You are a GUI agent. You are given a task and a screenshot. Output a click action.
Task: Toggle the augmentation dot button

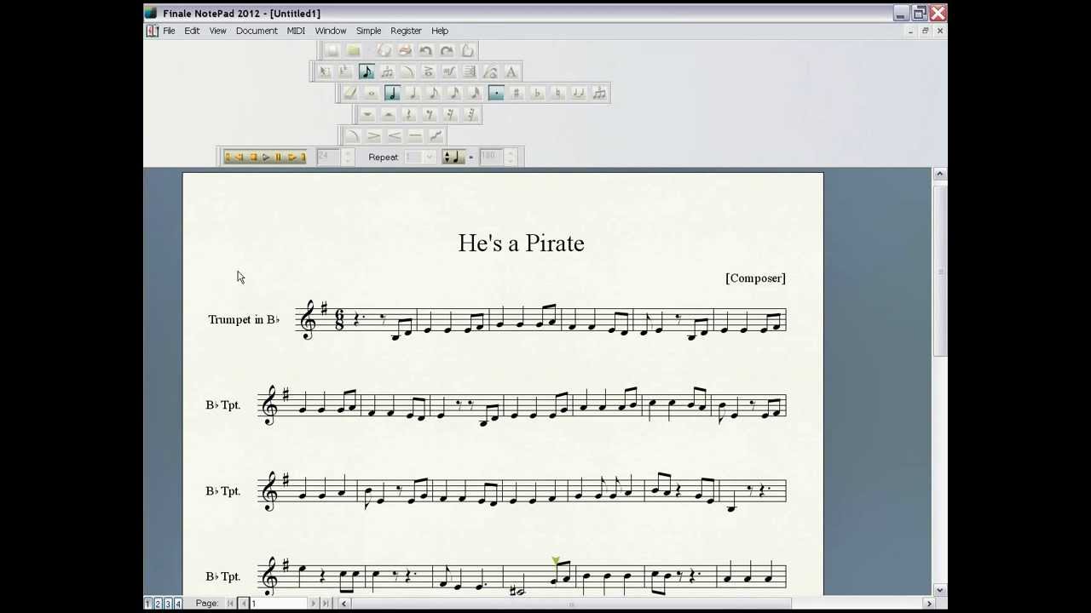(496, 93)
